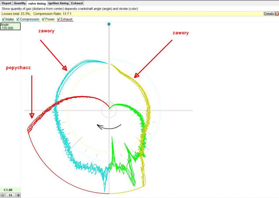Viewport: 279px width, 198px height.
Task: Click the Compression Ratio 13.7:1 text
Action: pos(52,14)
